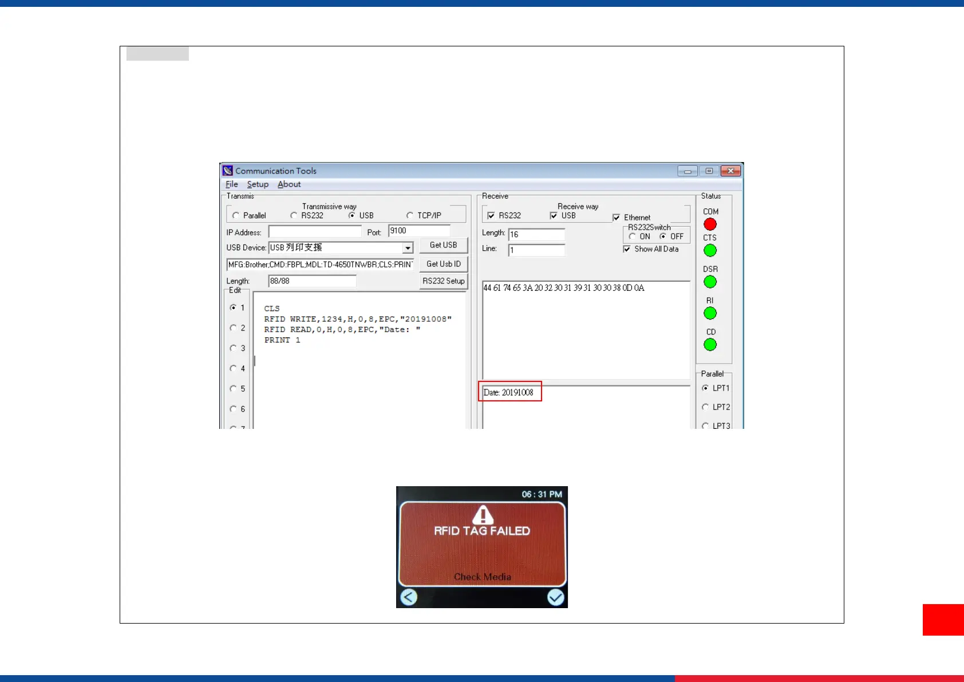Minimize the Communication Tools window
This screenshot has height=682, width=964.
click(x=688, y=171)
